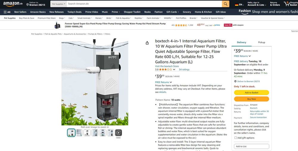This screenshot has width=298, height=151.
Task: Click into the Search Amazon.de field
Action: 144,4
